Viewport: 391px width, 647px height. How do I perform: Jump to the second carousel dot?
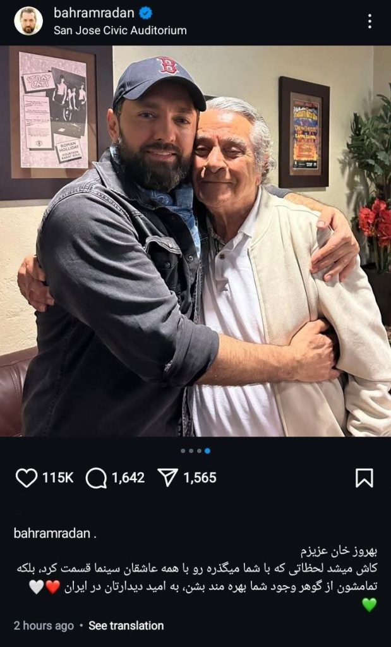(x=191, y=451)
